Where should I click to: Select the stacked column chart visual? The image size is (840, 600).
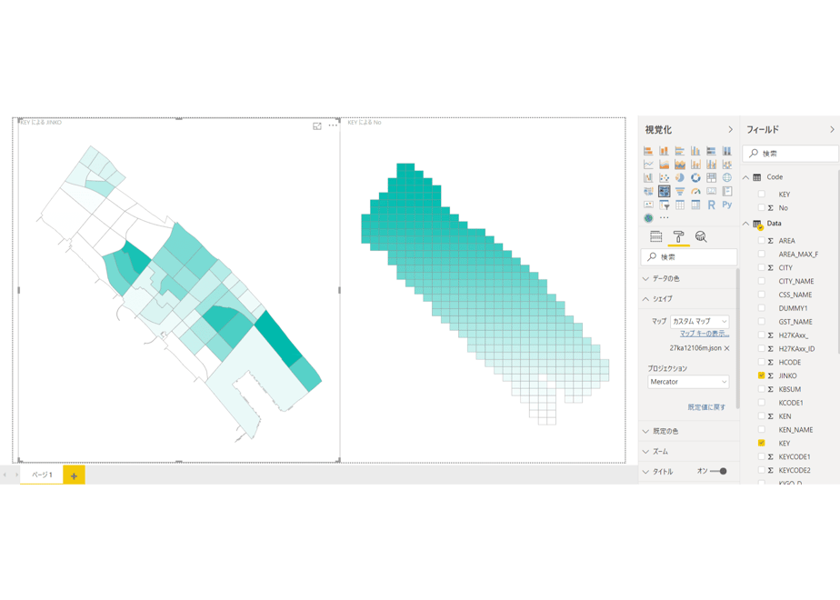coord(664,151)
